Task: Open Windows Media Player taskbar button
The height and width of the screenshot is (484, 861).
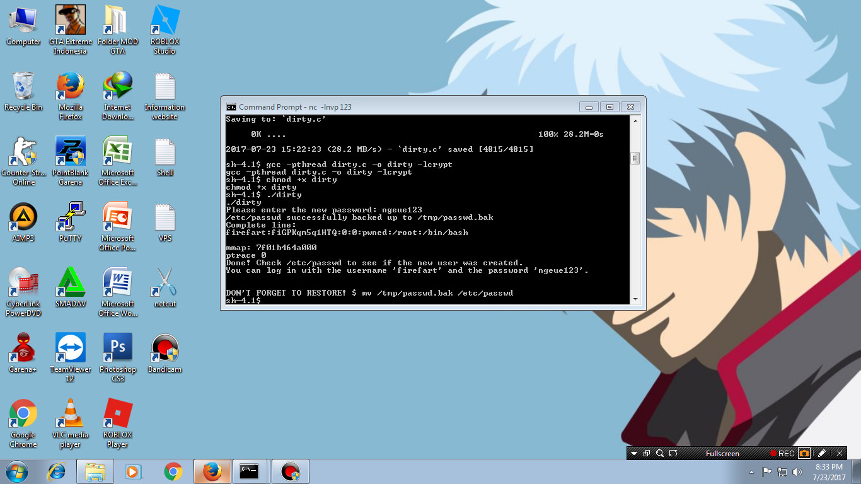Action: [133, 471]
